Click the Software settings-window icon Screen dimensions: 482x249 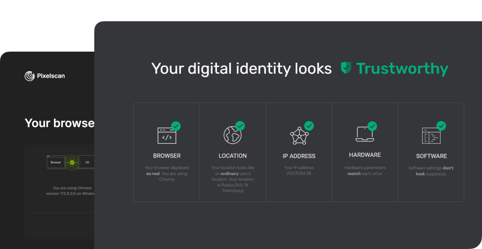pos(431,134)
